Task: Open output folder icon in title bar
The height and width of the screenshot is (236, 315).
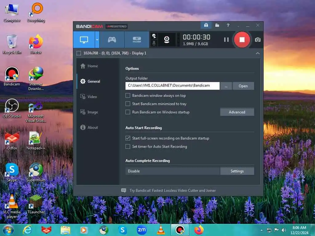Action: pyautogui.click(x=217, y=25)
